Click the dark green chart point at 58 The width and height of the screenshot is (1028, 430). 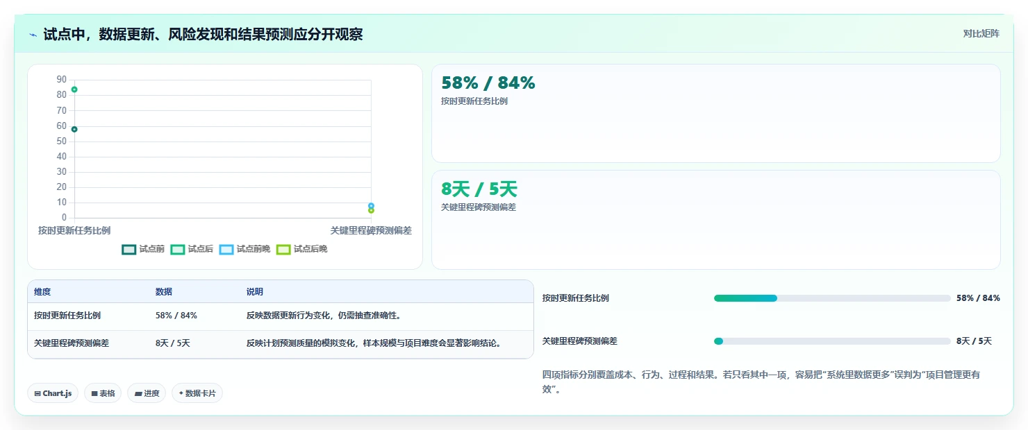(x=74, y=129)
